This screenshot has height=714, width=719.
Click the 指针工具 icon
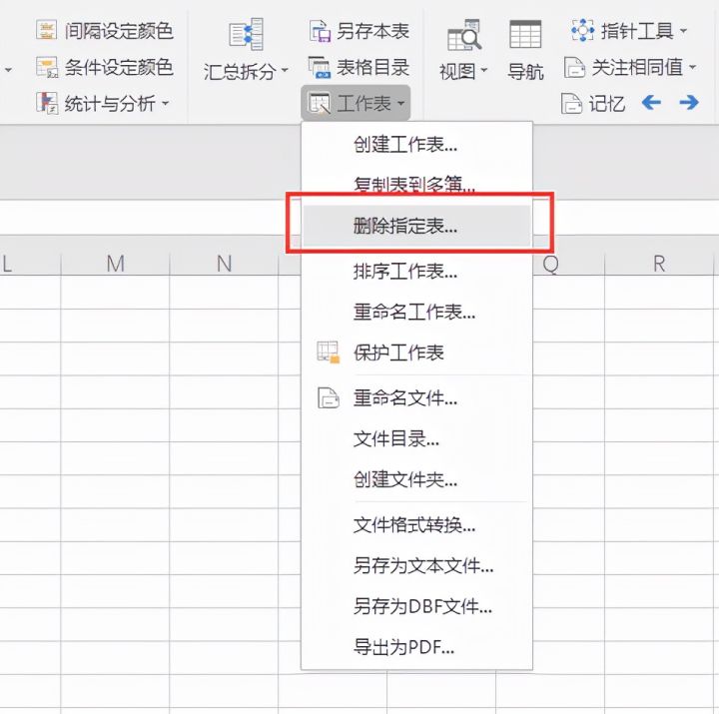(583, 30)
